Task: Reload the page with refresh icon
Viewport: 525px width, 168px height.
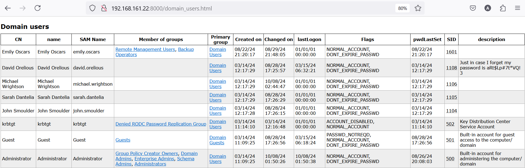Action: point(38,8)
